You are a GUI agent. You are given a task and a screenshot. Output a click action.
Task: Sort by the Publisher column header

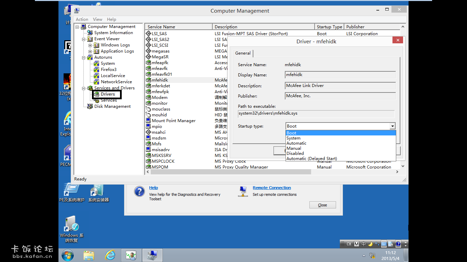pyautogui.click(x=372, y=27)
